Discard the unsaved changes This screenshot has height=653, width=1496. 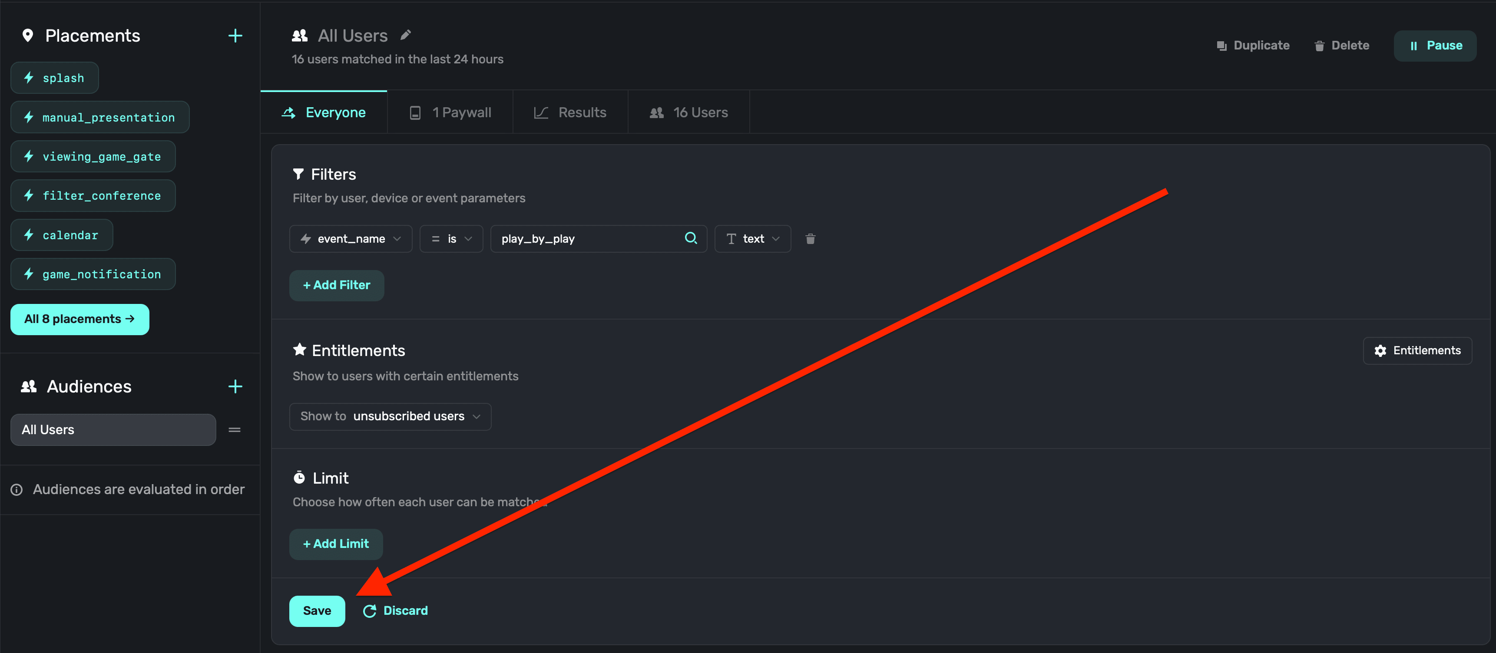click(x=395, y=611)
